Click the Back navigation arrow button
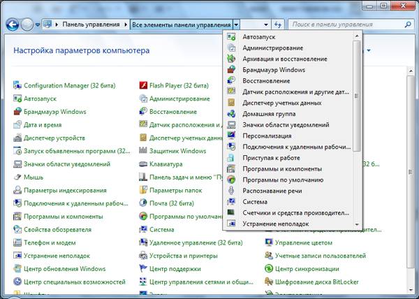Viewport: 419px width, 299px height. [x=12, y=24]
